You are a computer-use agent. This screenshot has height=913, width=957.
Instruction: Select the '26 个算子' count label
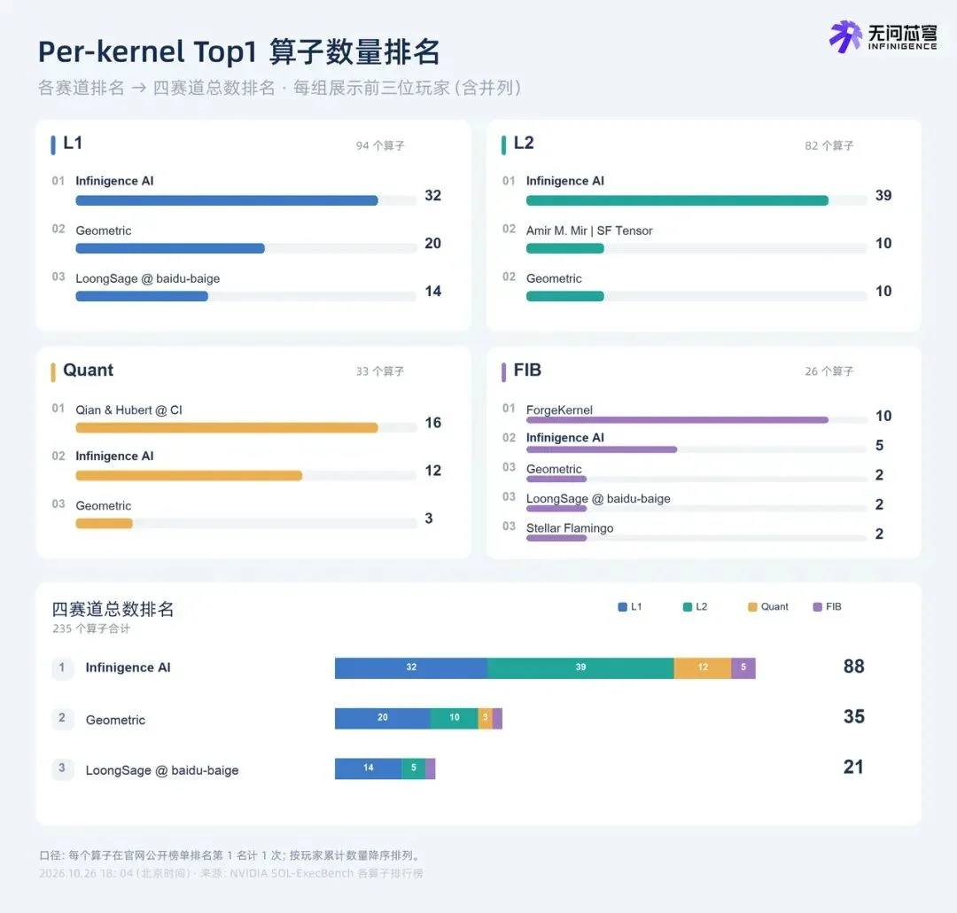(x=829, y=371)
